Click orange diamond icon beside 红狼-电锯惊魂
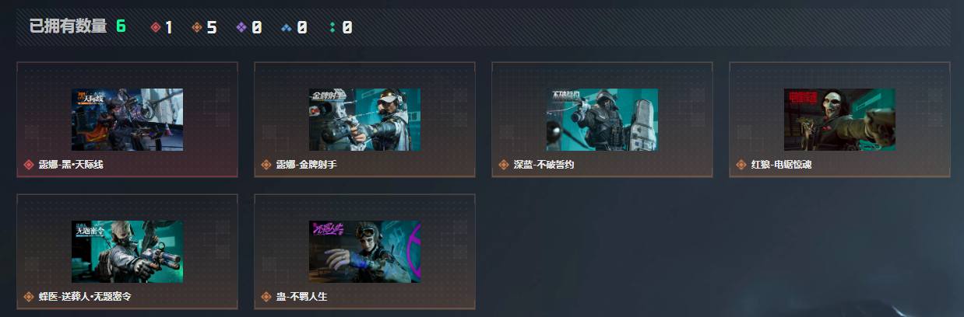 pyautogui.click(x=741, y=165)
